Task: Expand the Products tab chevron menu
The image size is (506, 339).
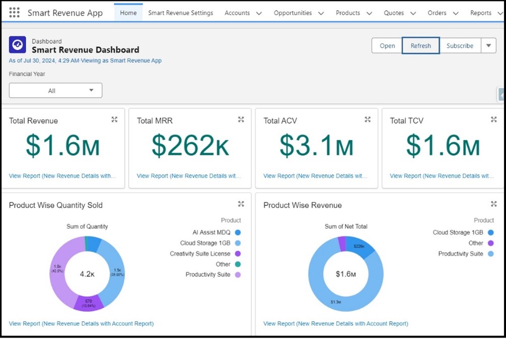Action: click(369, 13)
